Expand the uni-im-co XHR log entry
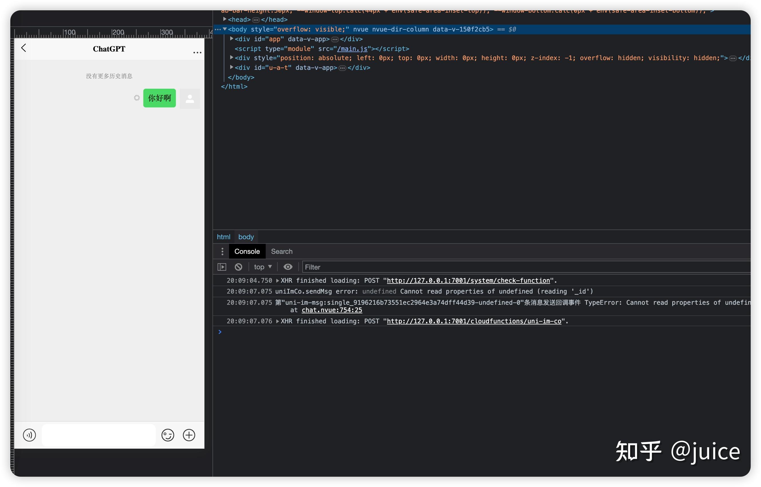 277,321
